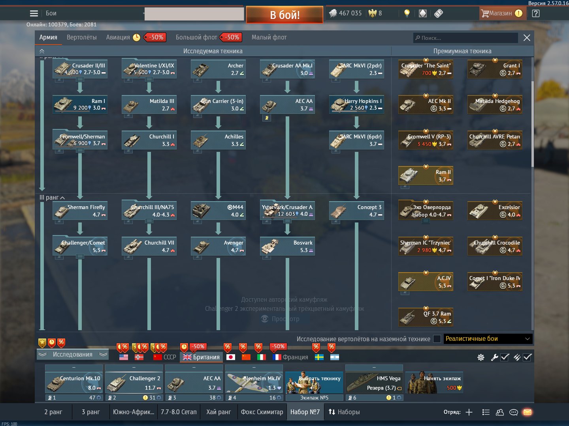Screen dimensions: 569x426
Task: Add a squad member with plus icon
Action: (x=469, y=412)
